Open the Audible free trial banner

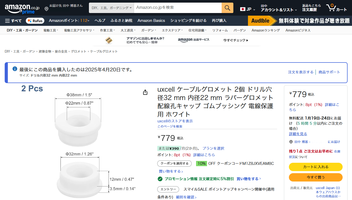(x=299, y=21)
